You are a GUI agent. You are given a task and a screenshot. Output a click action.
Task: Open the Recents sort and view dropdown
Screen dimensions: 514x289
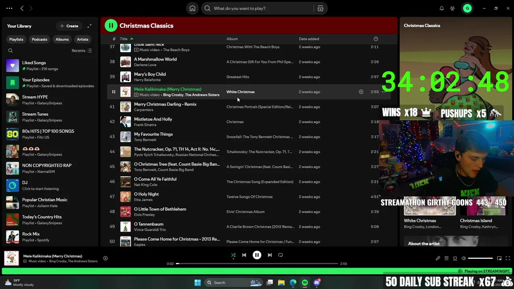[82, 51]
